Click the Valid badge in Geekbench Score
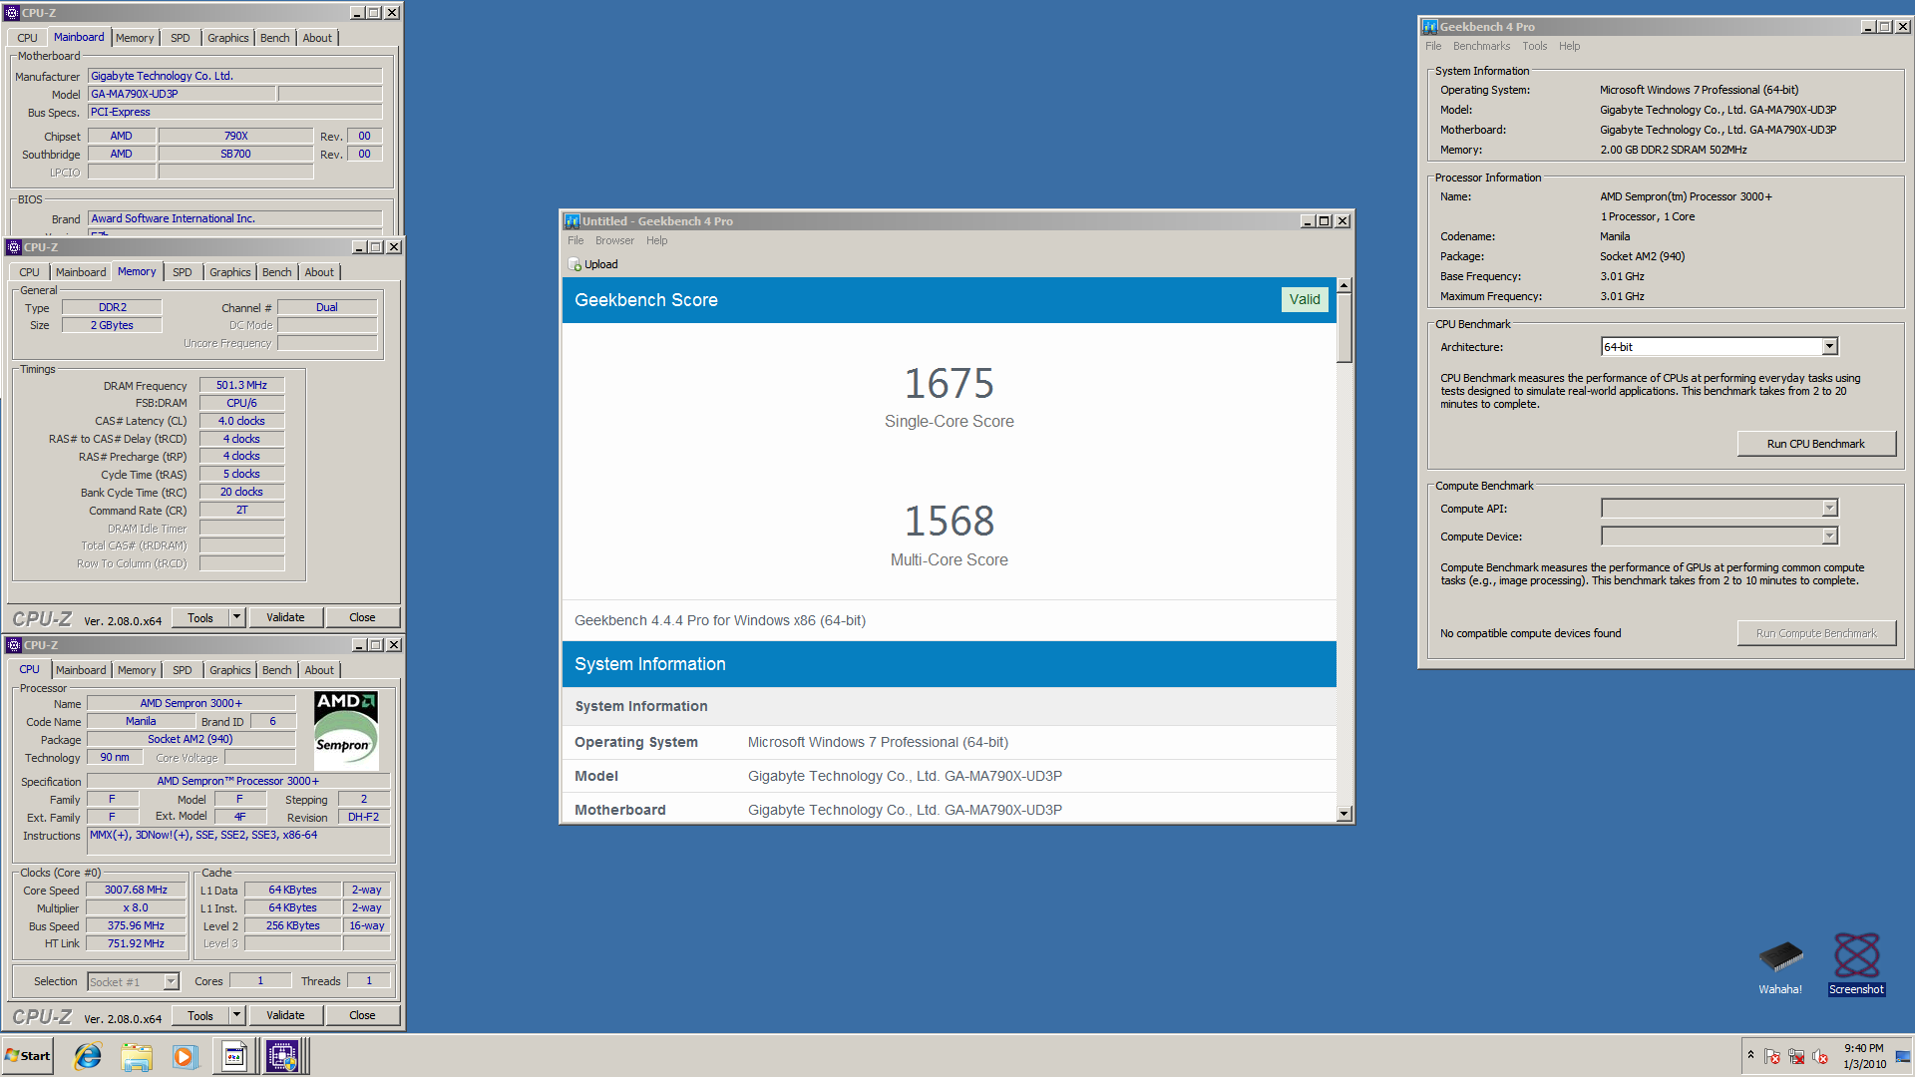1915x1077 pixels. tap(1305, 300)
